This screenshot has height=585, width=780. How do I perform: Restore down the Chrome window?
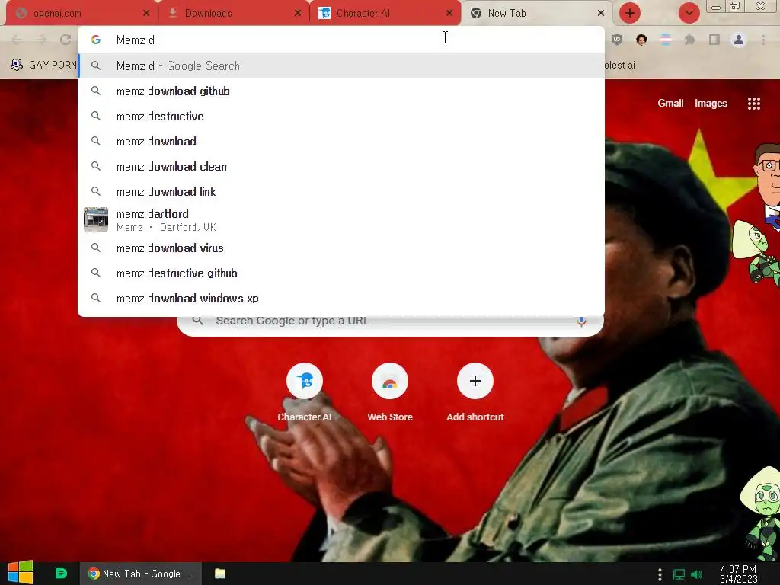[735, 6]
